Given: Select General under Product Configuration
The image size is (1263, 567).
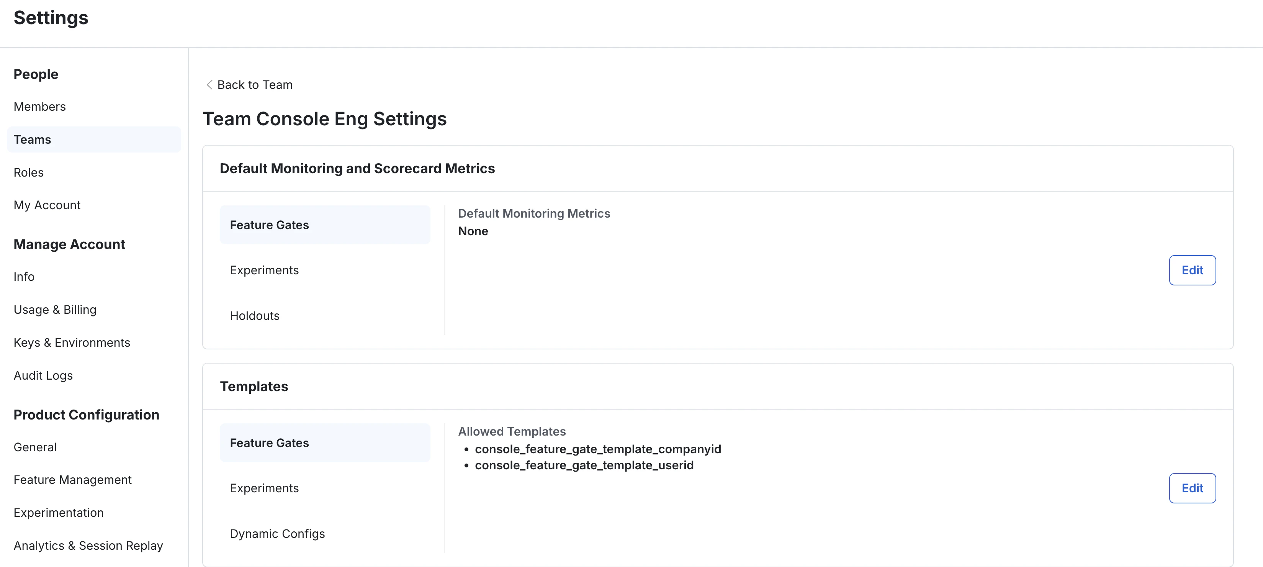Looking at the screenshot, I should pyautogui.click(x=35, y=447).
